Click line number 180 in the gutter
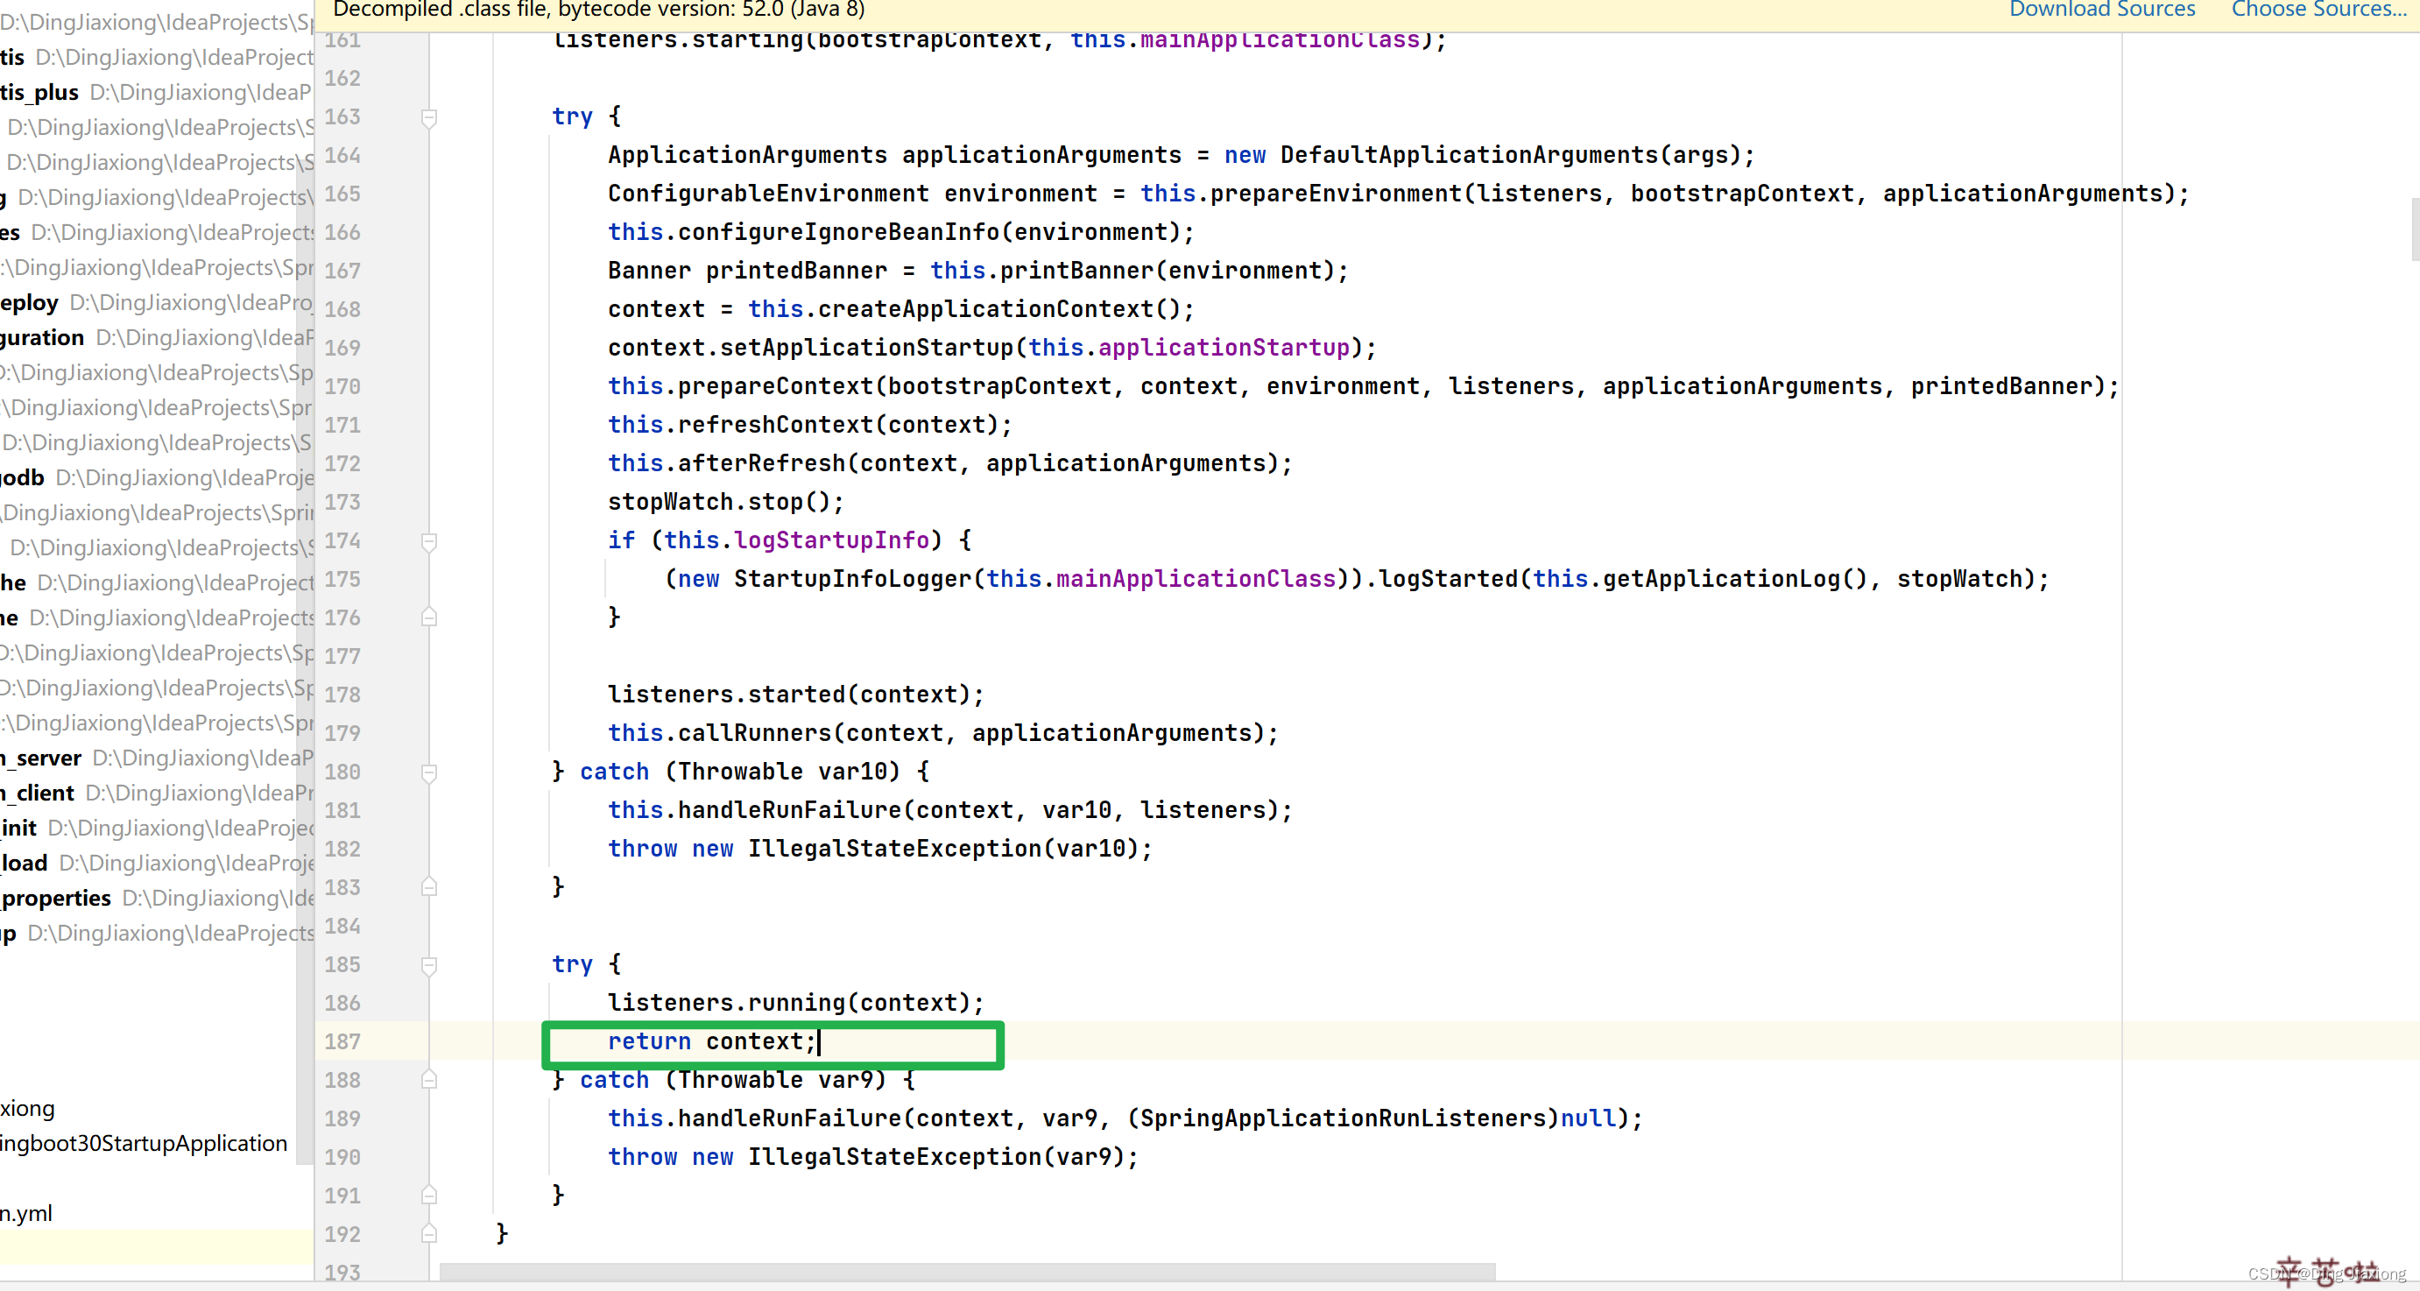This screenshot has width=2420, height=1291. point(342,772)
